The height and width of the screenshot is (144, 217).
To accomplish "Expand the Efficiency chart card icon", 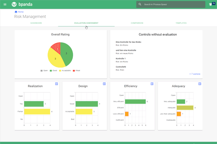I will (152, 84).
